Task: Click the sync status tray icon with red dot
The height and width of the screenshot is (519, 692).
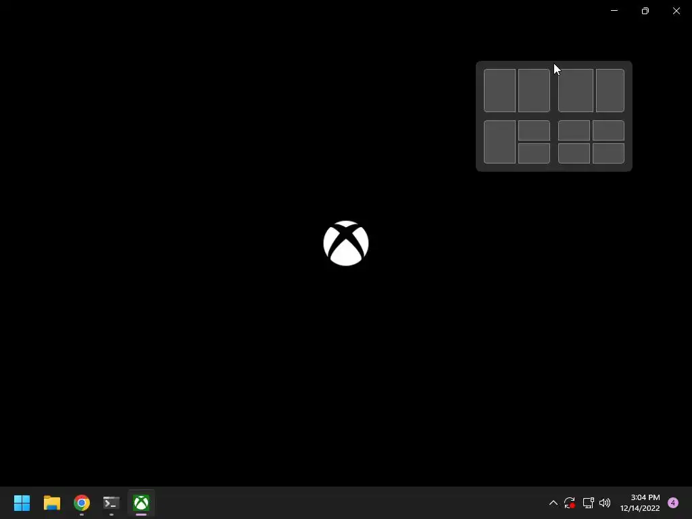Action: click(x=570, y=503)
